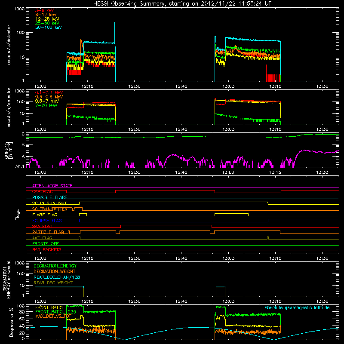Click the 50-100 keV spike near 12:24

(x=115, y=33)
